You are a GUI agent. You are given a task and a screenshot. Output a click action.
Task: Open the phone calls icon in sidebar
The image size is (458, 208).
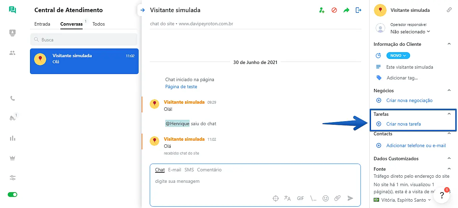(x=12, y=98)
